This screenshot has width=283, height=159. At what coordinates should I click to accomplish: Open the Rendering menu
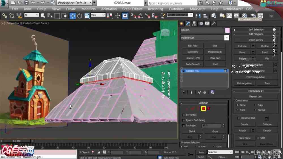click(x=155, y=9)
